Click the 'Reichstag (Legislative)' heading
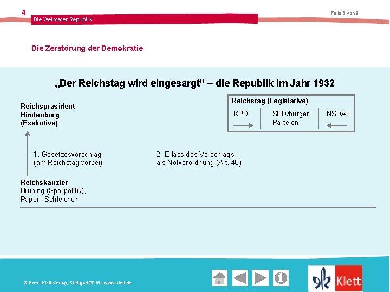This screenshot has width=390, height=292. tap(270, 101)
